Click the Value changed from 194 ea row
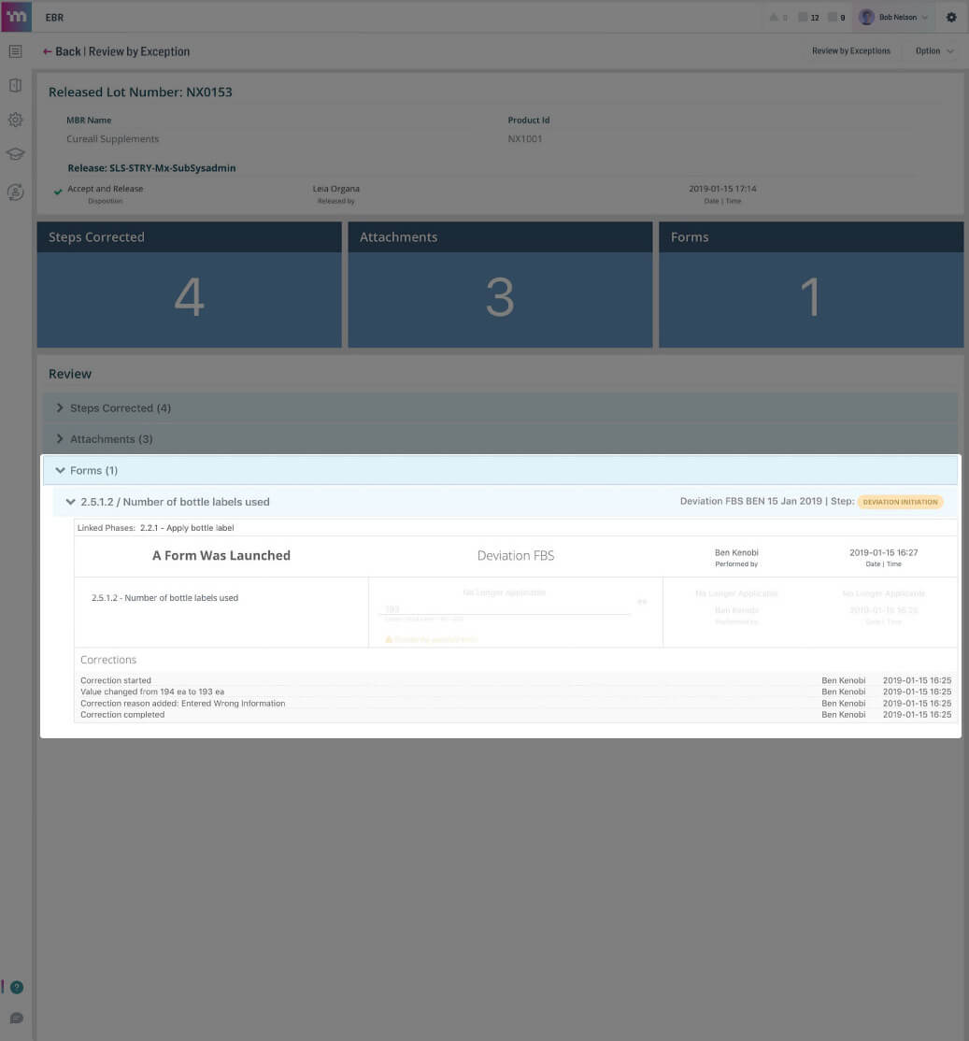This screenshot has height=1041, width=969. coord(515,692)
